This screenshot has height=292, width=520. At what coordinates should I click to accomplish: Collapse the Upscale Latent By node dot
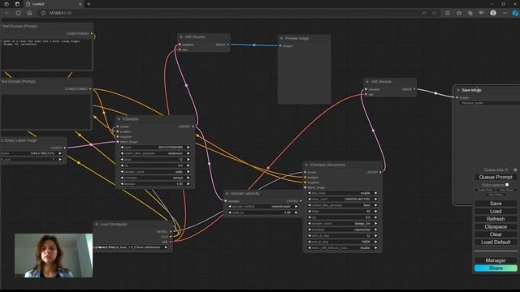(x=227, y=193)
